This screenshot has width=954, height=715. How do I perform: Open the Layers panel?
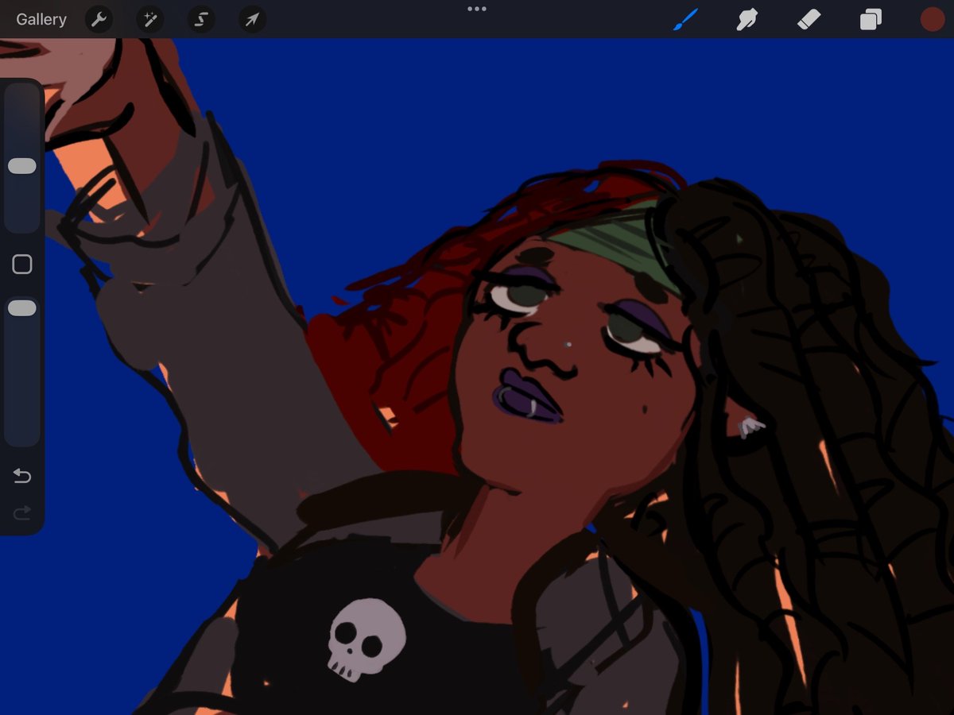(x=871, y=19)
